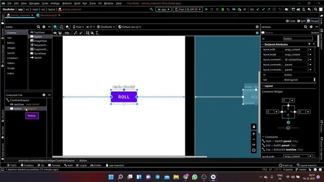
Task: Click the Debug app bug icon
Action: 223,9
